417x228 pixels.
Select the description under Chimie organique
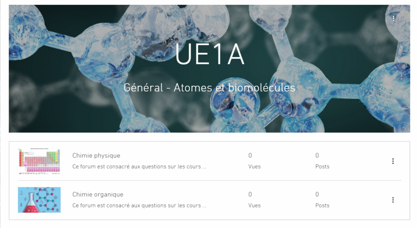pos(139,205)
